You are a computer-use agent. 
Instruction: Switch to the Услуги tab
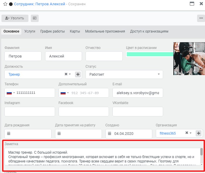[30, 31]
